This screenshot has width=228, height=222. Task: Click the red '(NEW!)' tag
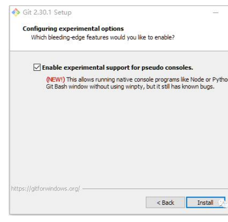coord(55,80)
